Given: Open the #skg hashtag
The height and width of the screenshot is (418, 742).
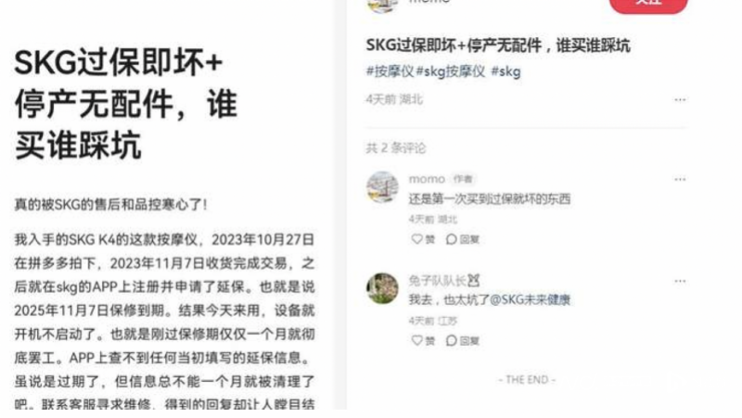Looking at the screenshot, I should (505, 71).
